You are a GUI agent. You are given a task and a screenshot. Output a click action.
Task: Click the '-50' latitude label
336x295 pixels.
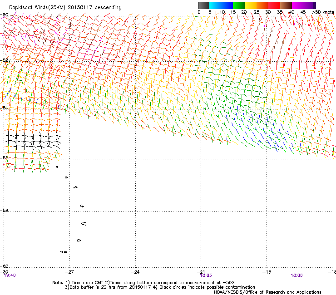(x=4, y=15)
